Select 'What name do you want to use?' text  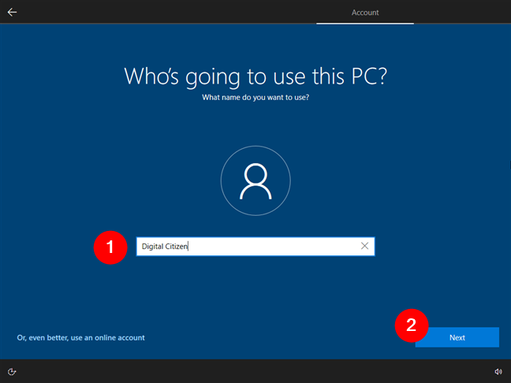(255, 98)
